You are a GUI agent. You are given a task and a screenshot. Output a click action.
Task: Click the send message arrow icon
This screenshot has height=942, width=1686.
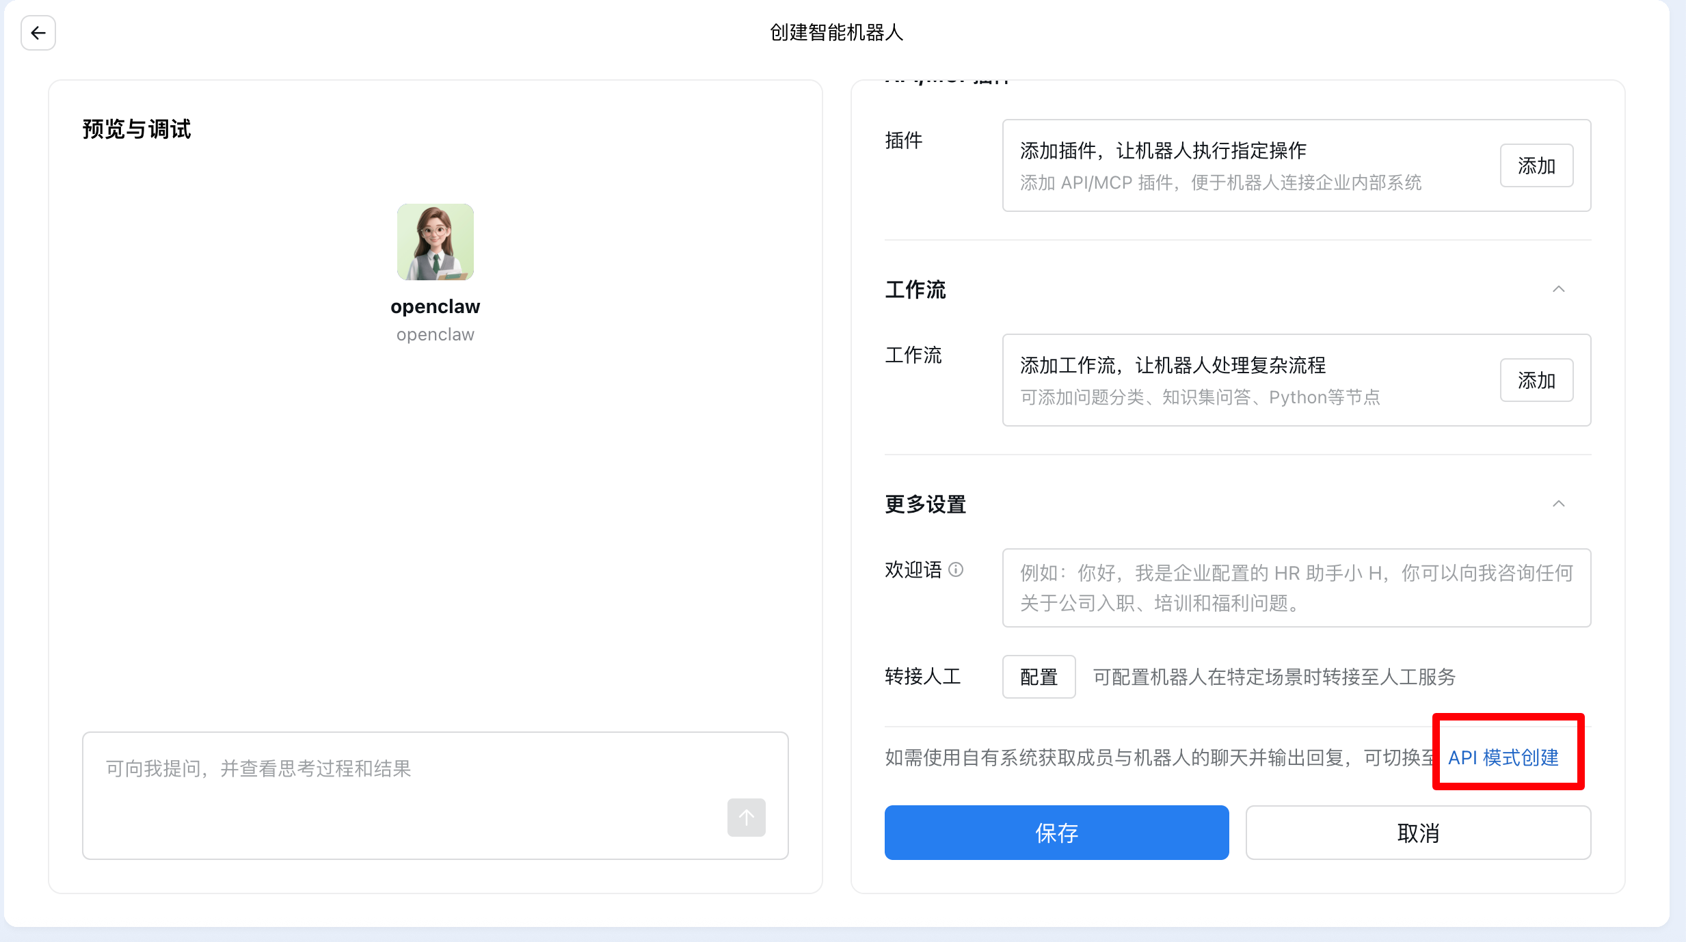click(x=746, y=817)
